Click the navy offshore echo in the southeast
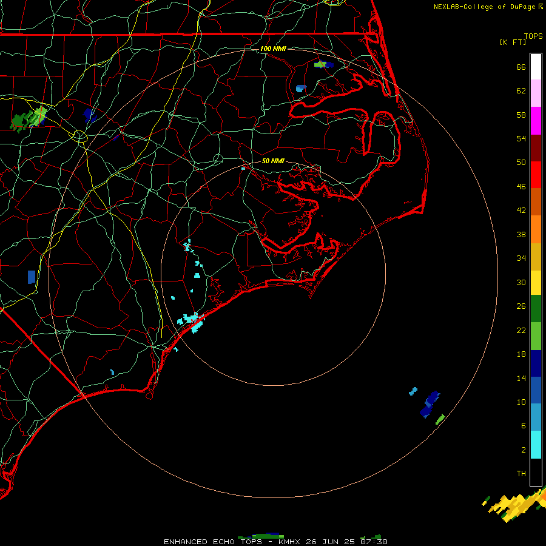546x546 pixels. (430, 404)
